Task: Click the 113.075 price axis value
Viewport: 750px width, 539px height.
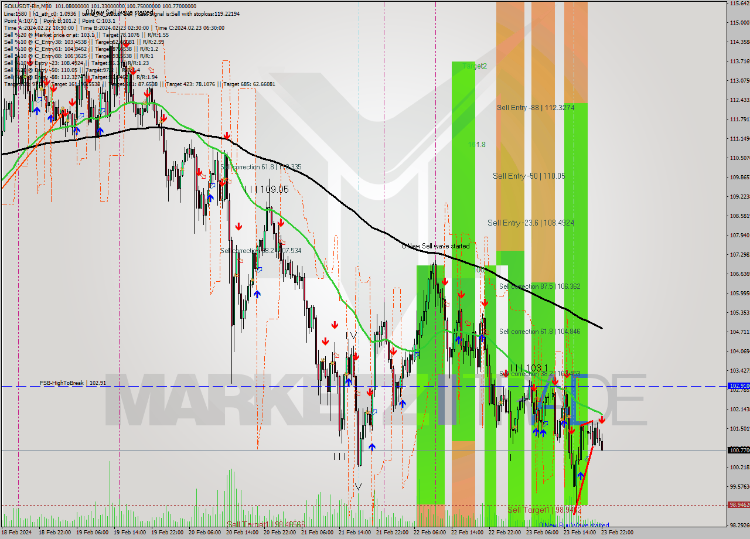Action: (739, 80)
